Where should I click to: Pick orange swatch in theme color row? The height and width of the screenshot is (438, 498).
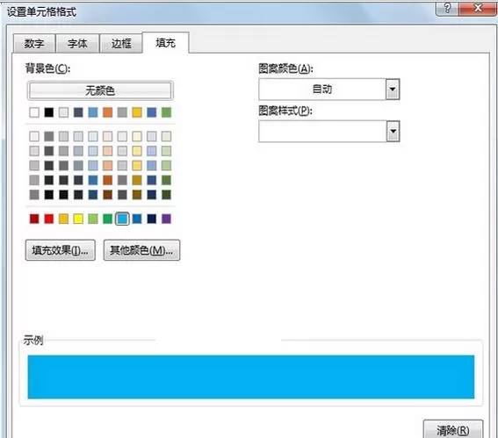(108, 112)
